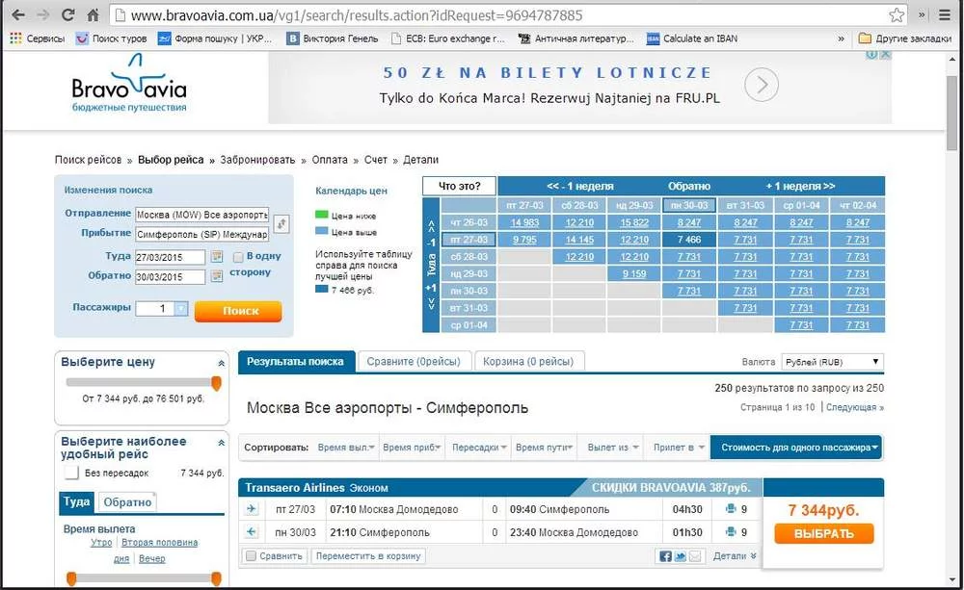Open calendar picker for Обратно date
This screenshot has width=964, height=590.
[216, 276]
